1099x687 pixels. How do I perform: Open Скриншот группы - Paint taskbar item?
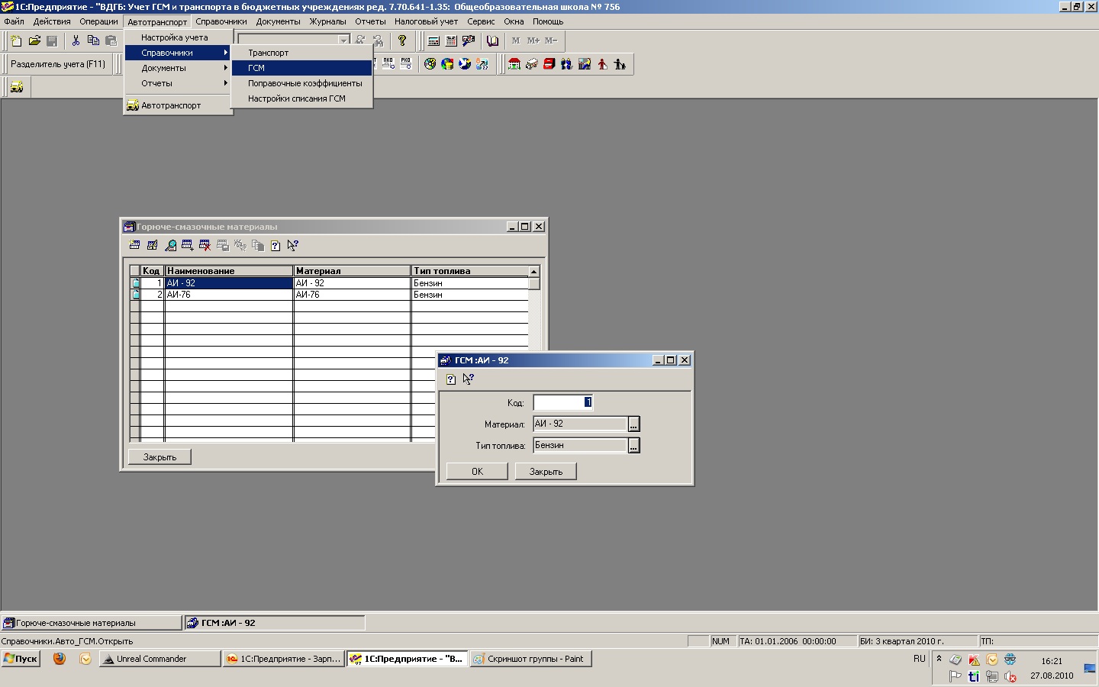point(530,659)
